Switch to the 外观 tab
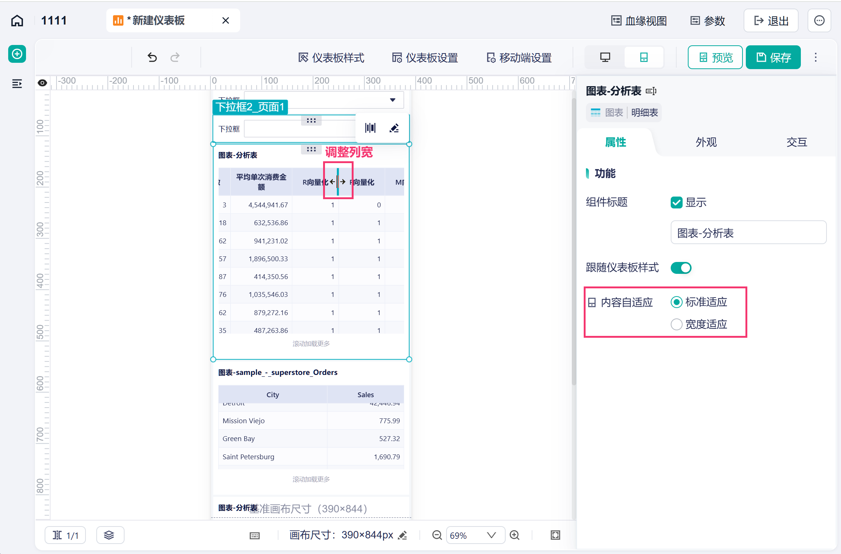841x554 pixels. pos(706,142)
